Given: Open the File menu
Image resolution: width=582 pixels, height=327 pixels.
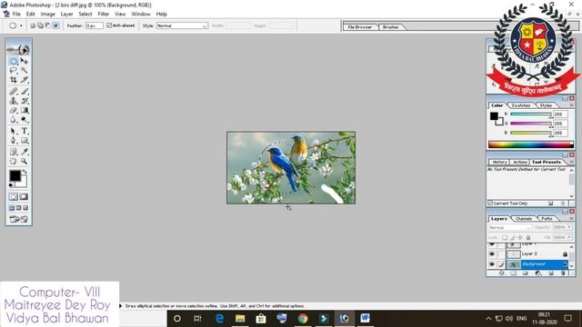Looking at the screenshot, I should click(x=16, y=15).
